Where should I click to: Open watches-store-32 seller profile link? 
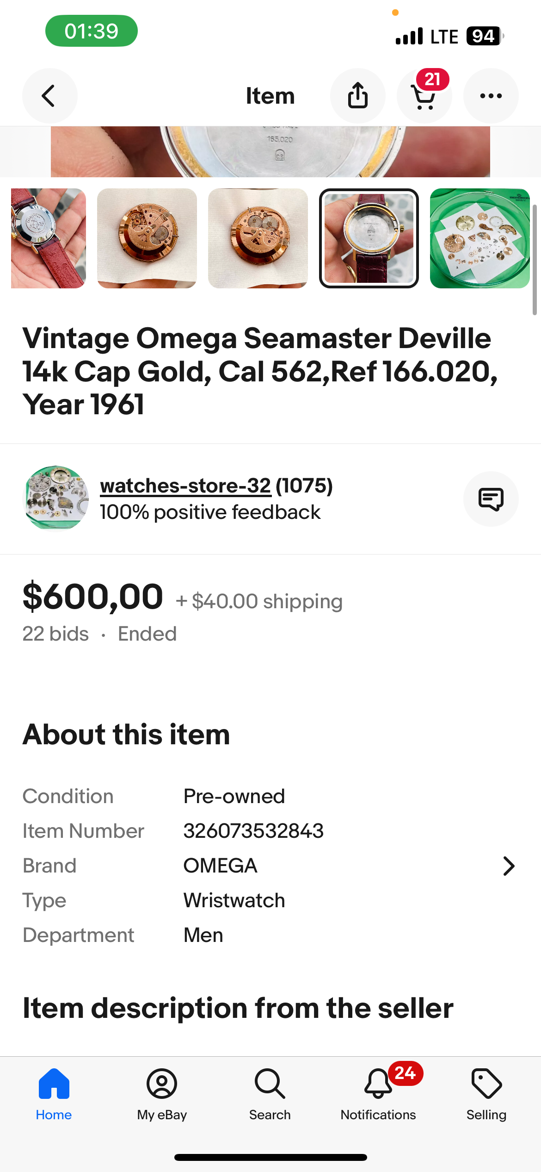(185, 486)
